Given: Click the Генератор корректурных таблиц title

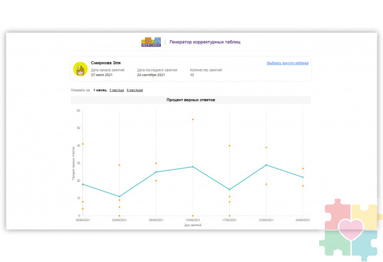Looking at the screenshot, I should click(x=205, y=42).
